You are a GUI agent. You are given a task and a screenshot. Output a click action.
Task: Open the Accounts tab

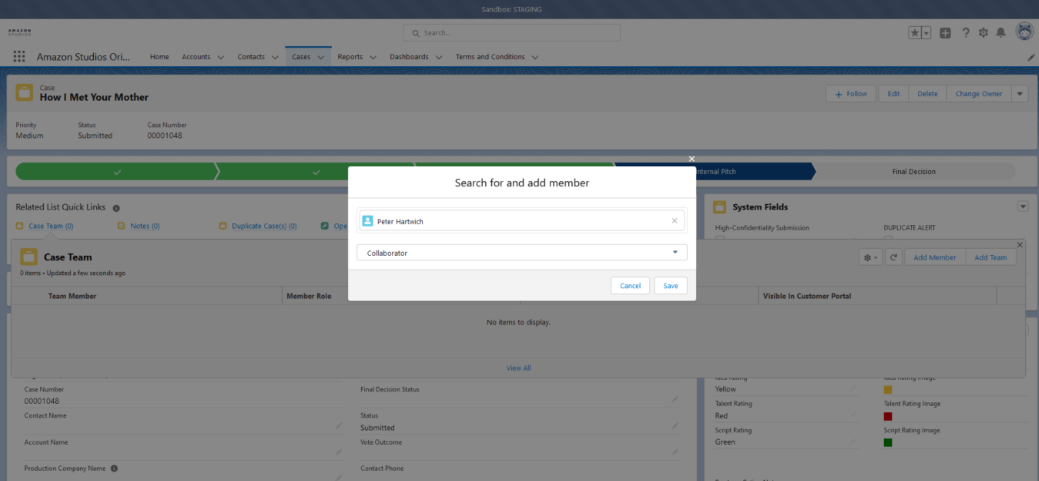196,57
